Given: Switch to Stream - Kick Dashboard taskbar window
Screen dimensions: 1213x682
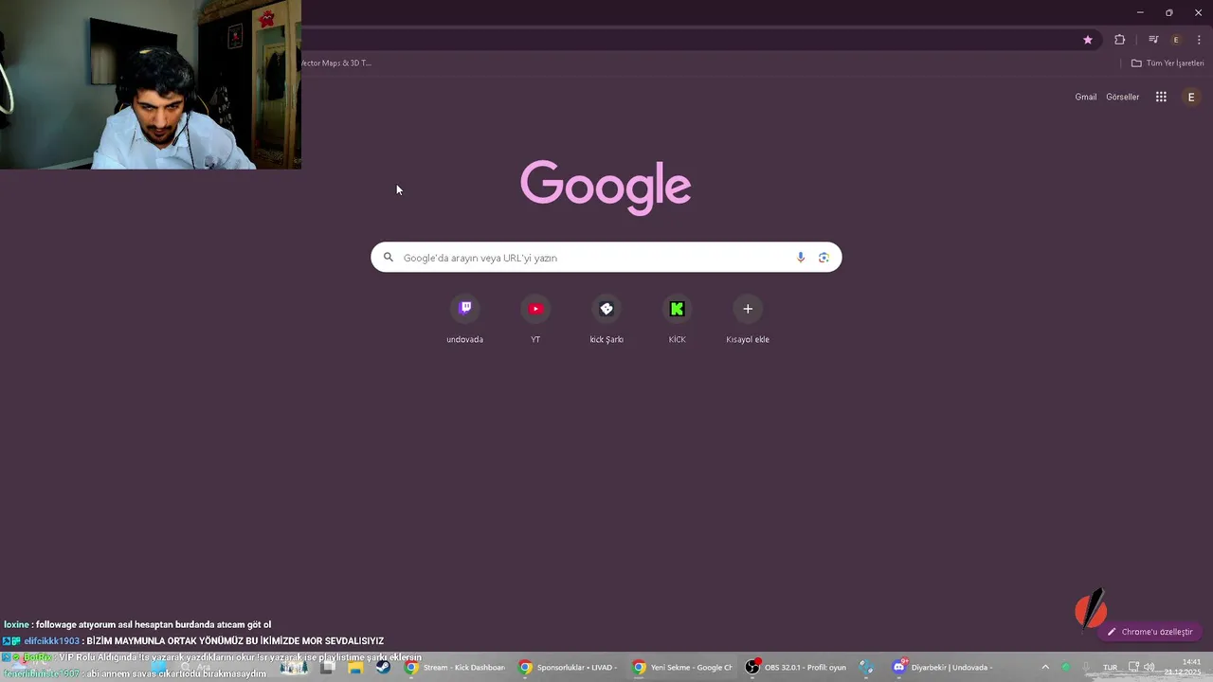Looking at the screenshot, I should (456, 668).
